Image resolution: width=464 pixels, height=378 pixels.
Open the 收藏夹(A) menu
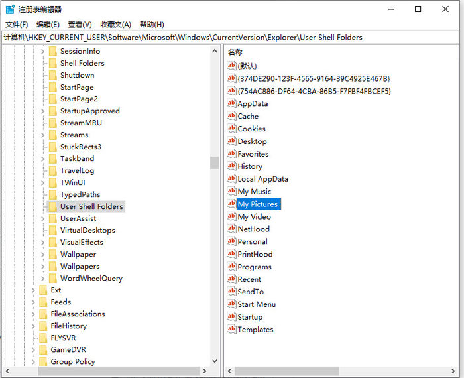(116, 25)
